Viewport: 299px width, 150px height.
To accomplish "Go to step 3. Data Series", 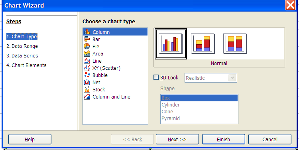I will point(22,56).
